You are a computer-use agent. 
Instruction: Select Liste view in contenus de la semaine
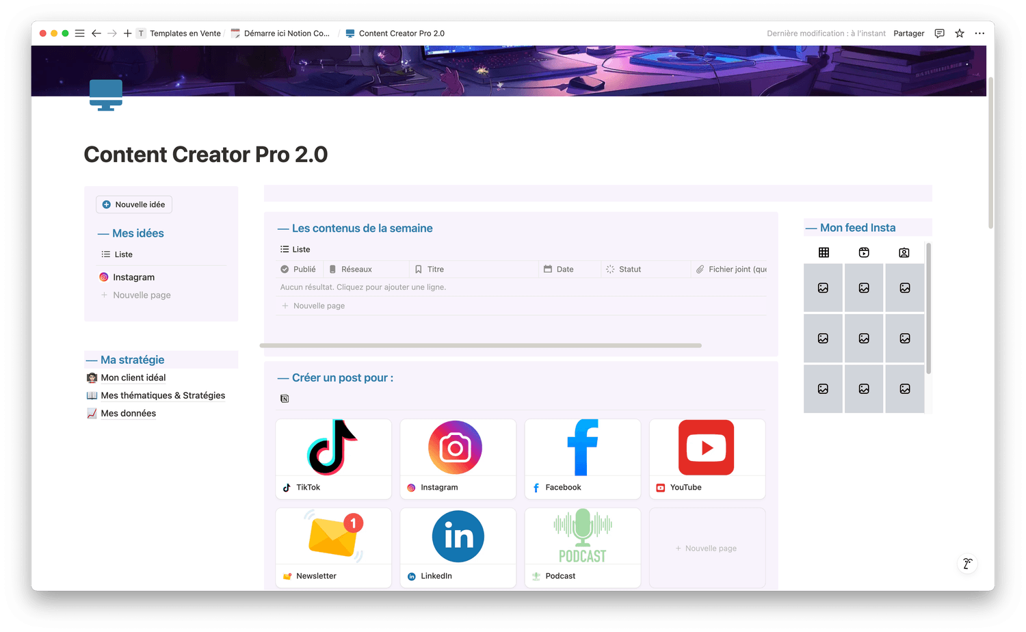click(295, 250)
